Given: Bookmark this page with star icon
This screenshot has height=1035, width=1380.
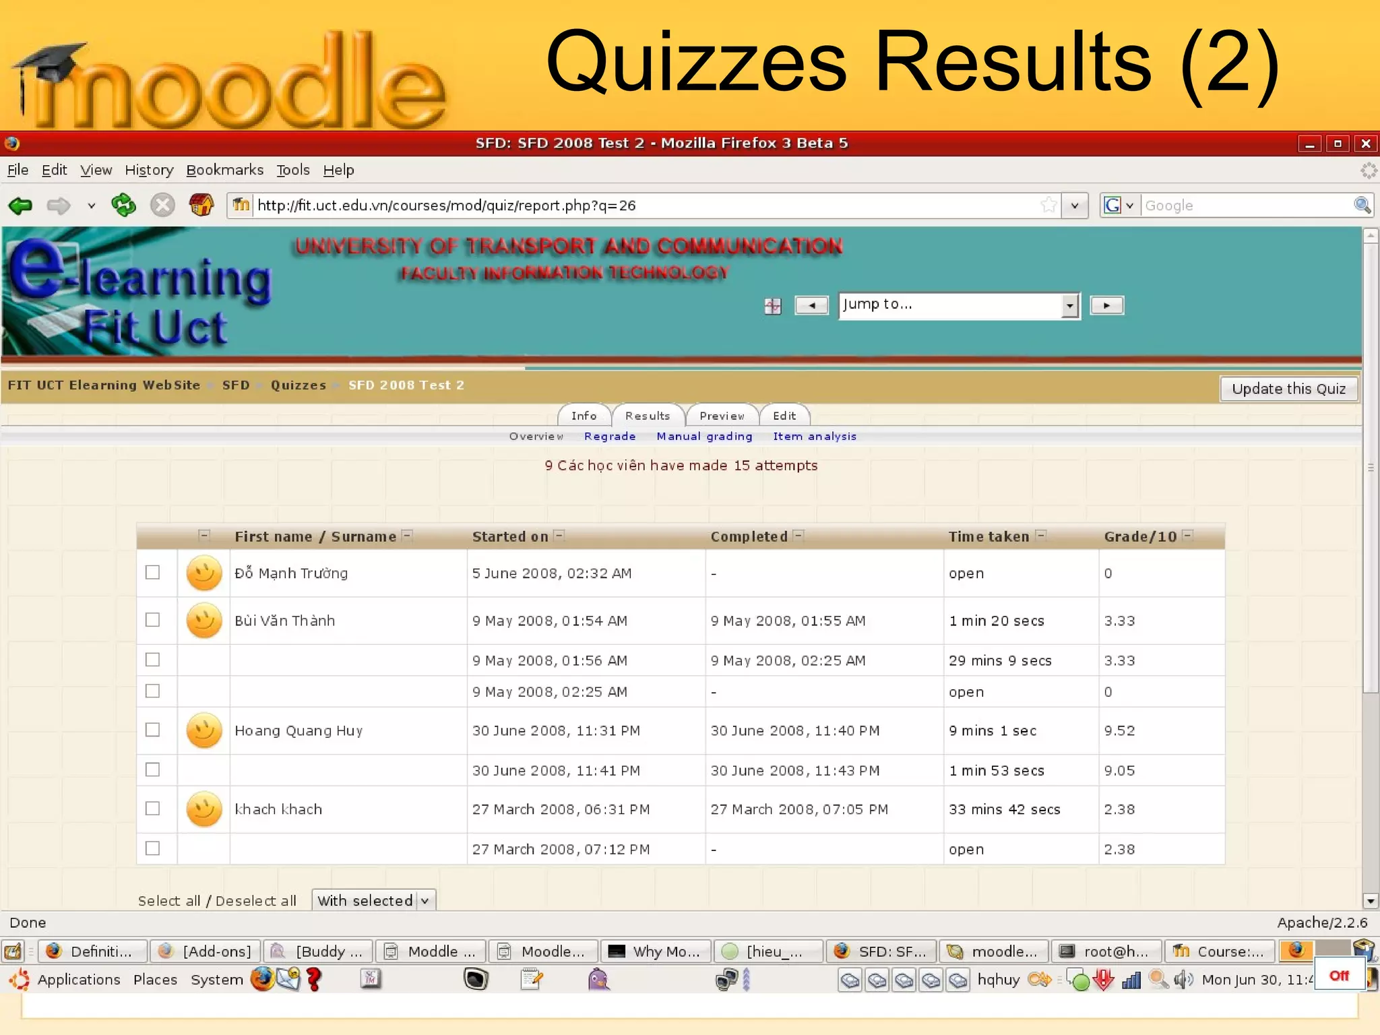Looking at the screenshot, I should click(x=1048, y=205).
